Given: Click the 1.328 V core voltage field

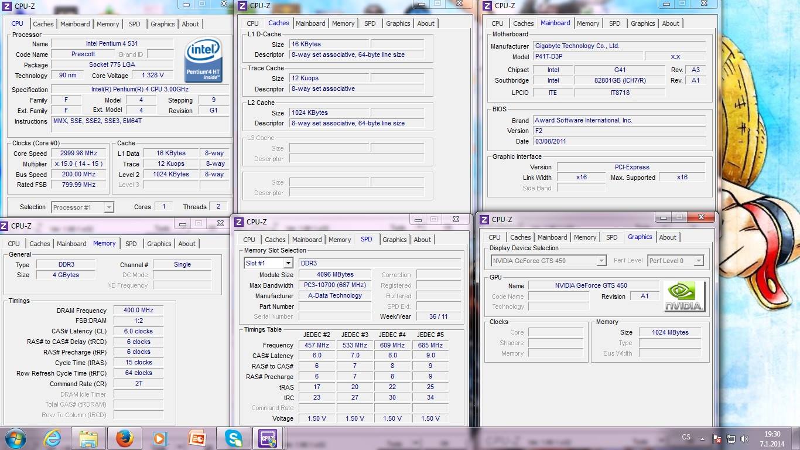Looking at the screenshot, I should (153, 75).
